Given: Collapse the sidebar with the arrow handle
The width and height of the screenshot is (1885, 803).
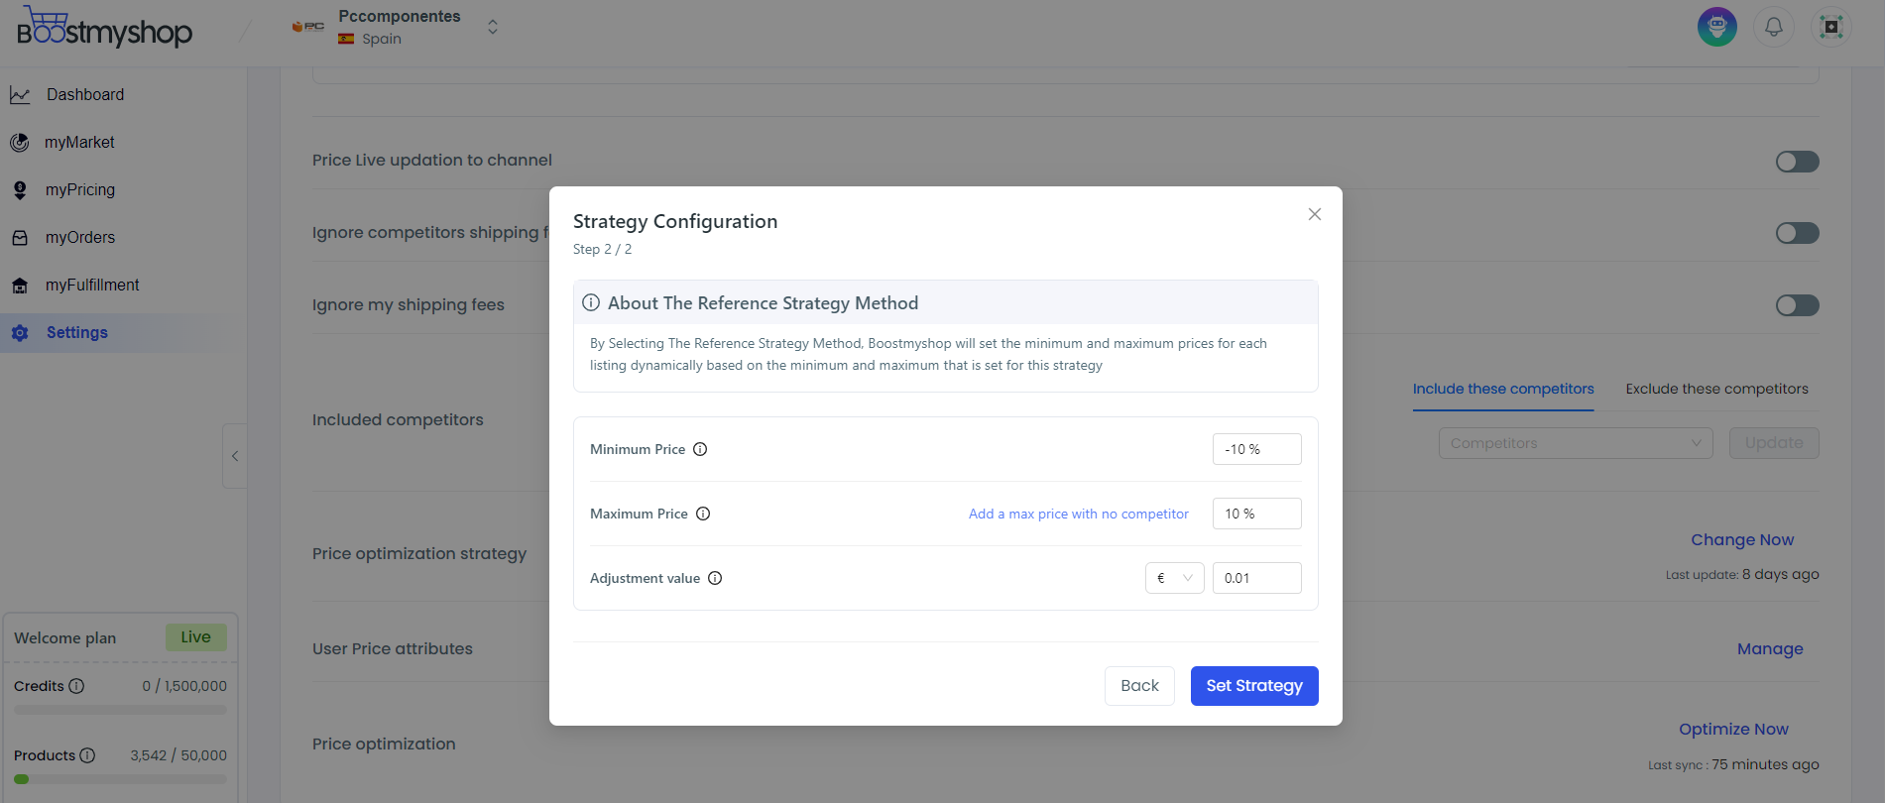Looking at the screenshot, I should point(235,456).
